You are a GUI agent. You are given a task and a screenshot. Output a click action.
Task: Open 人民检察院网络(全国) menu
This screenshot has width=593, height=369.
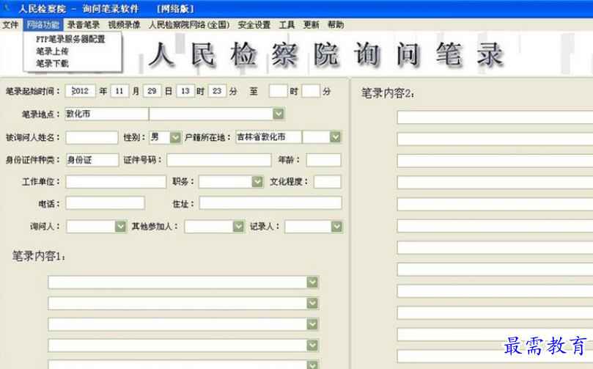(x=189, y=25)
